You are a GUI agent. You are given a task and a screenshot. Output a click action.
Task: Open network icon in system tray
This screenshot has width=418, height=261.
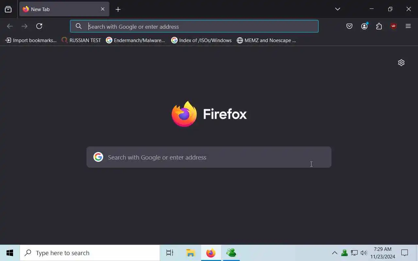354,253
